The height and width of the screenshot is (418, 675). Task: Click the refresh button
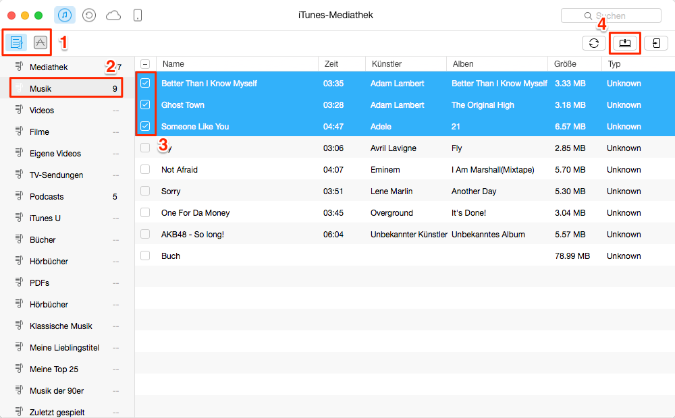pos(593,43)
